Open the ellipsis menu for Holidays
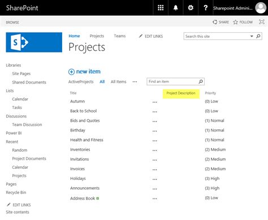 pos(155,179)
